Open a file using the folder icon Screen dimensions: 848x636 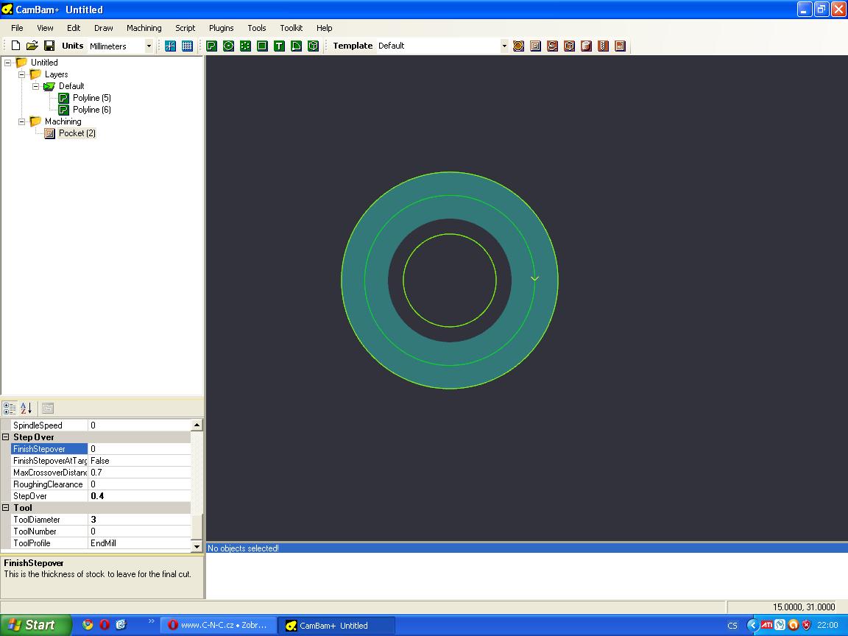(x=32, y=46)
